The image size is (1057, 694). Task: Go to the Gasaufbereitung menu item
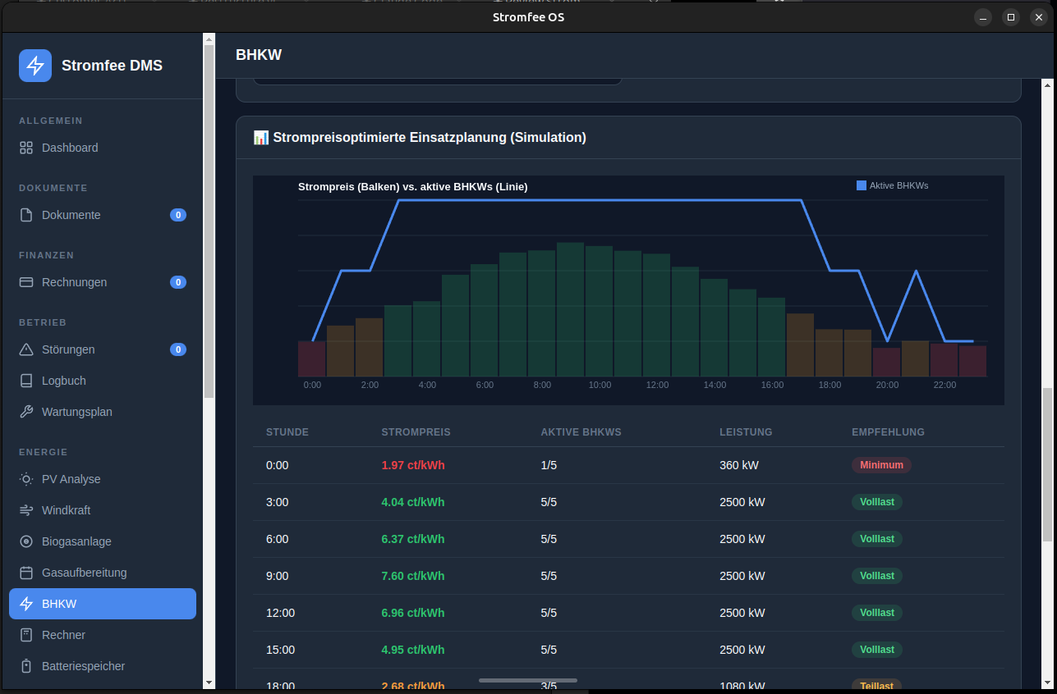[x=84, y=573]
